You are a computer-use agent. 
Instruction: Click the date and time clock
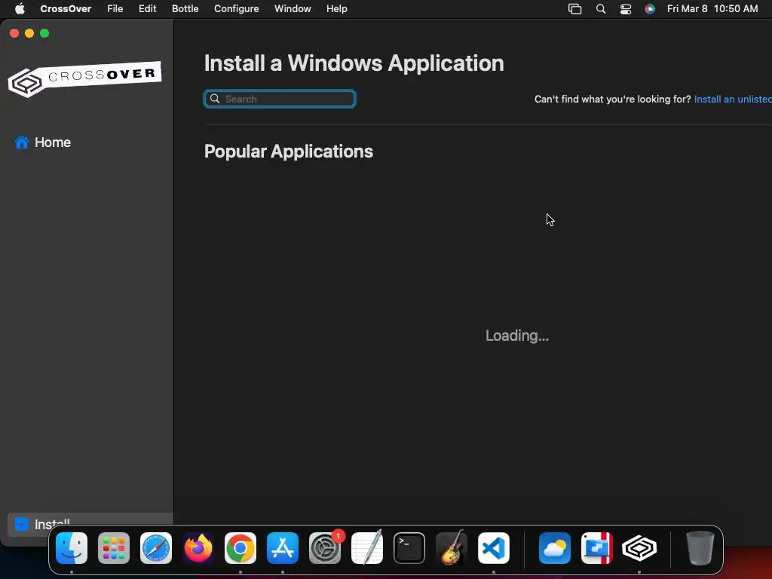[712, 9]
